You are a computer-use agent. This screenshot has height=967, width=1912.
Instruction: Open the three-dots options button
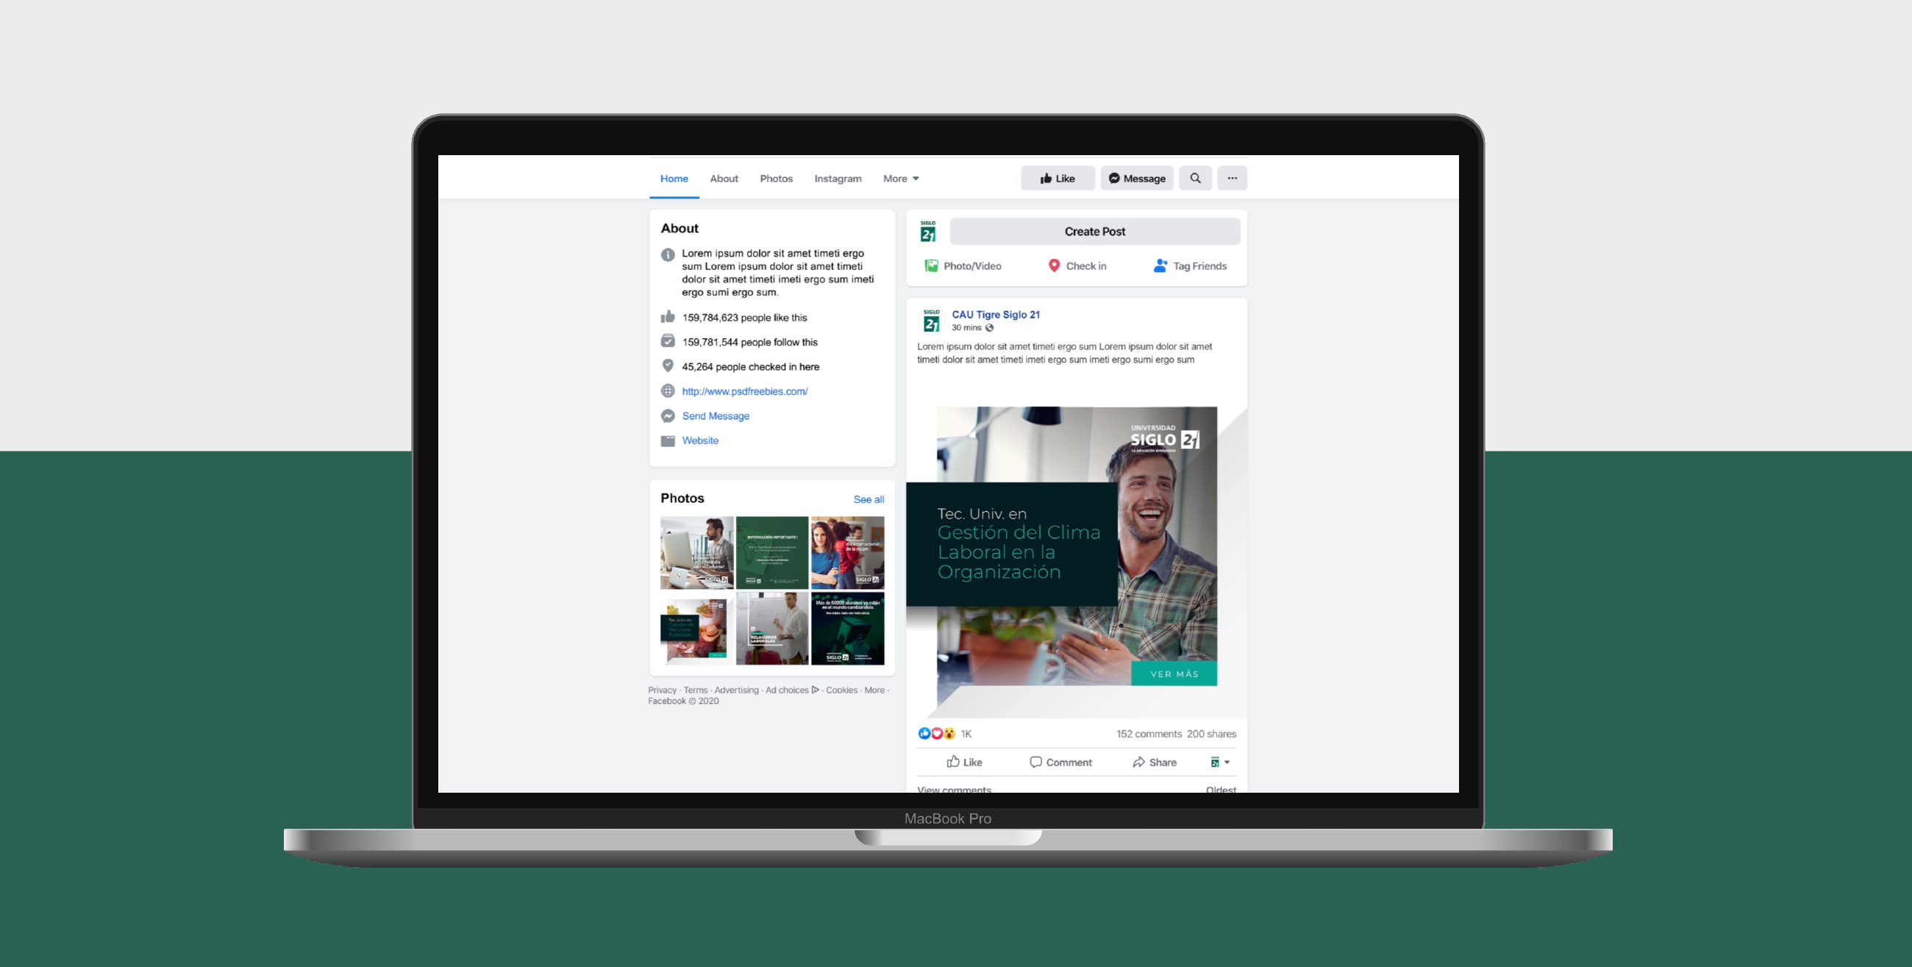click(1232, 178)
